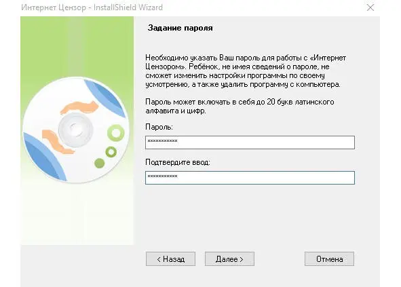
Task: Click the large green ring on disc
Action: [116, 132]
